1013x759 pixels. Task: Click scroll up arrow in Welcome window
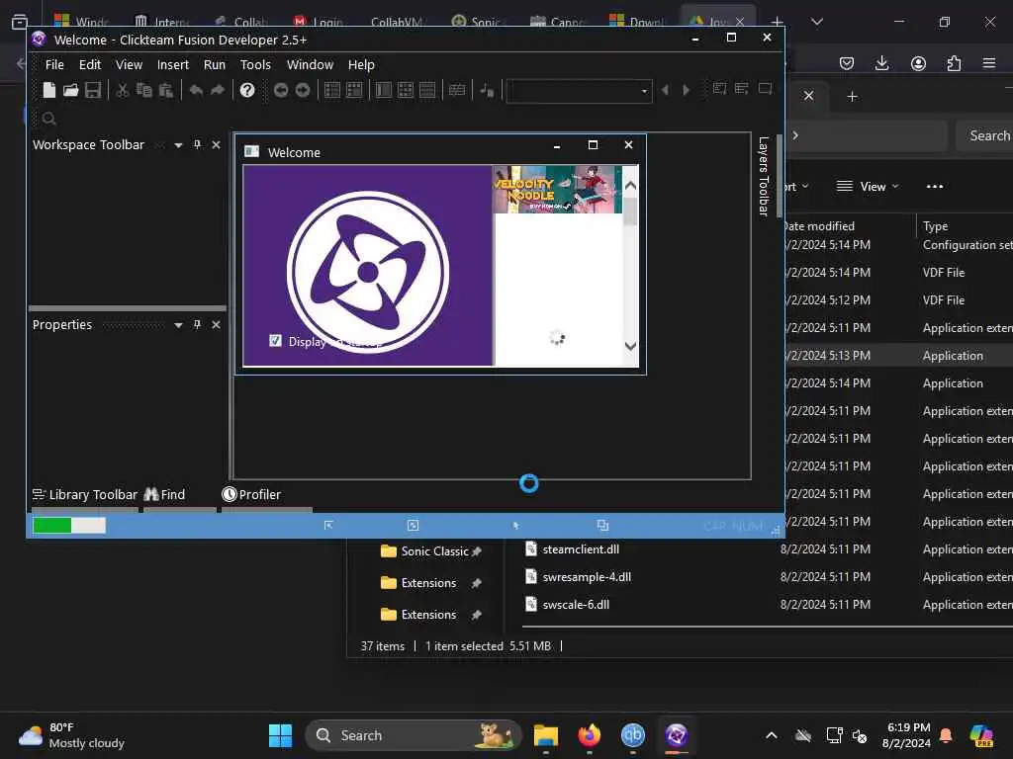point(630,186)
